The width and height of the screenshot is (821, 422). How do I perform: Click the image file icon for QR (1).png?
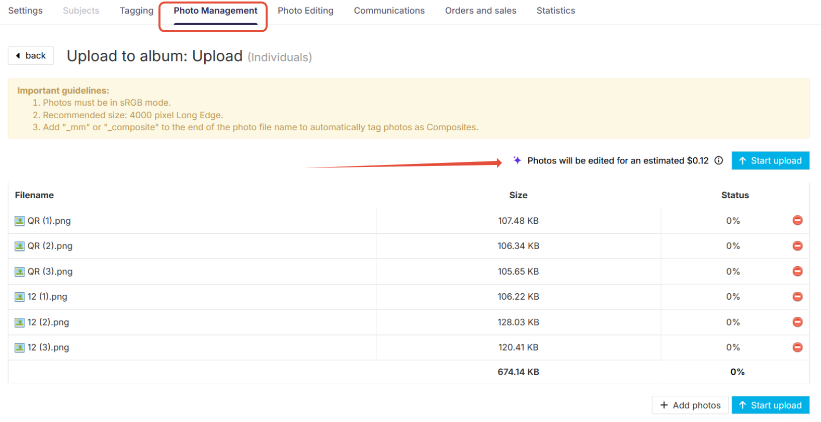click(20, 221)
